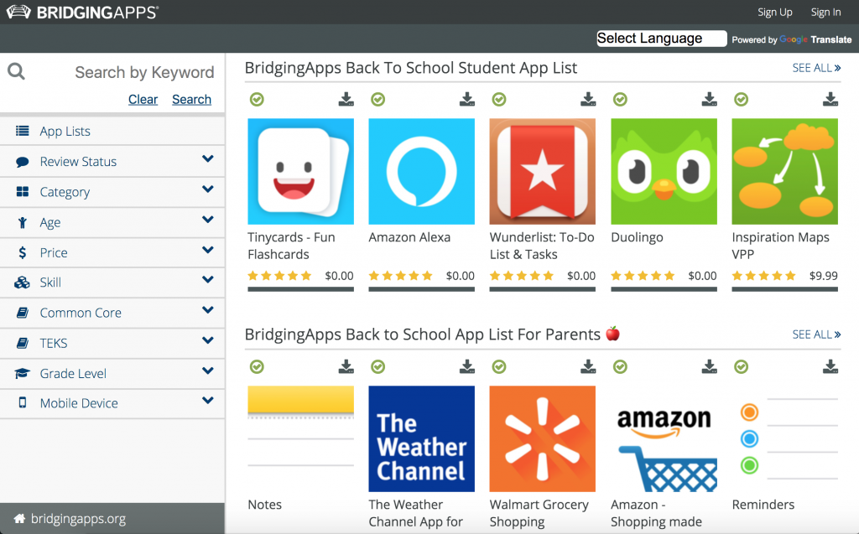Expand the TEKS filter chevron
Screen dimensions: 859x534
click(208, 340)
